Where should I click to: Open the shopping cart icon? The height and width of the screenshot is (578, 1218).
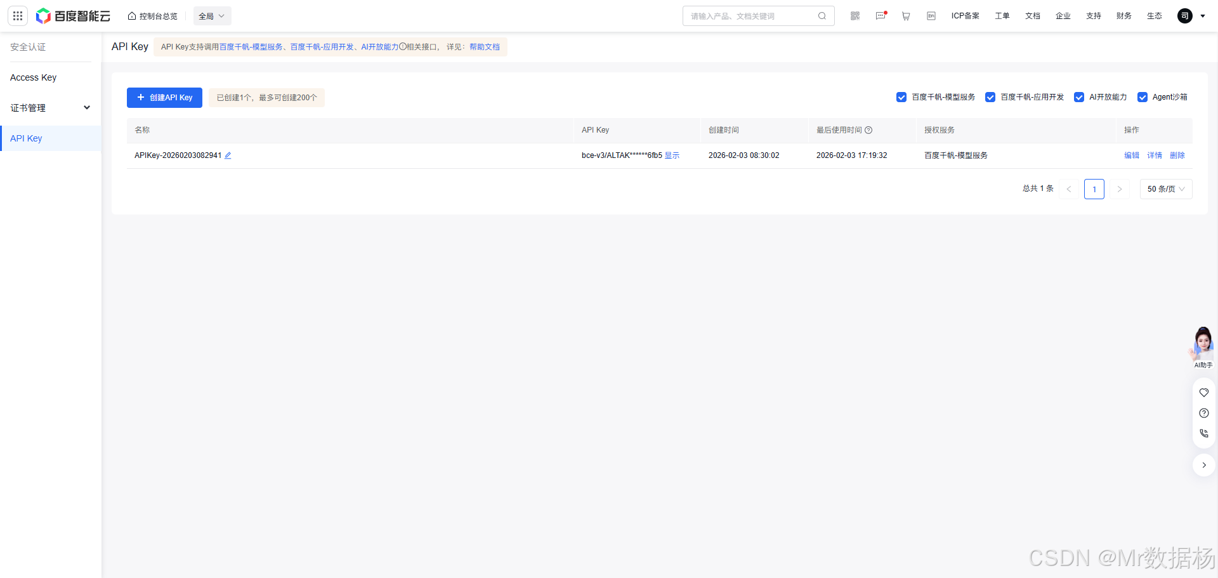pyautogui.click(x=906, y=16)
